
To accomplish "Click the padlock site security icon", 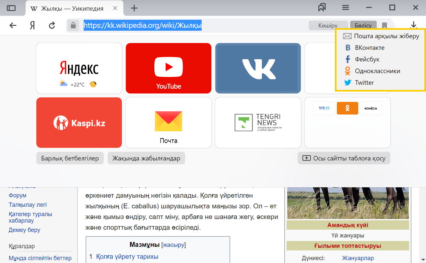I will tap(73, 25).
